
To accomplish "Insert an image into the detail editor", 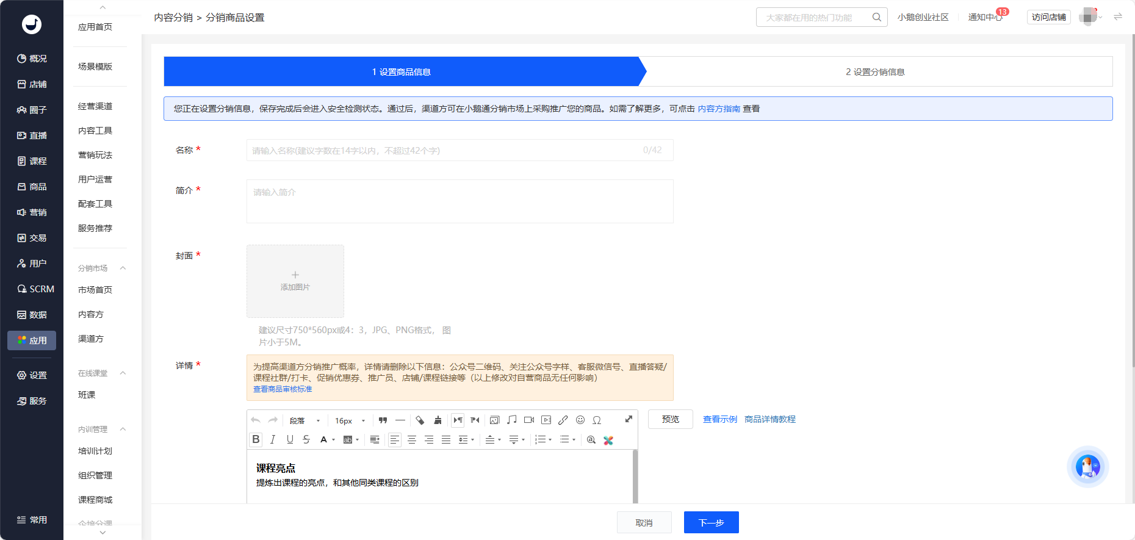I will tap(495, 420).
